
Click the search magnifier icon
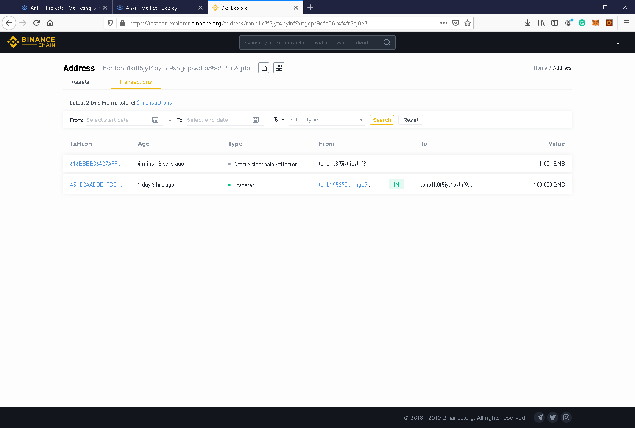tap(387, 42)
